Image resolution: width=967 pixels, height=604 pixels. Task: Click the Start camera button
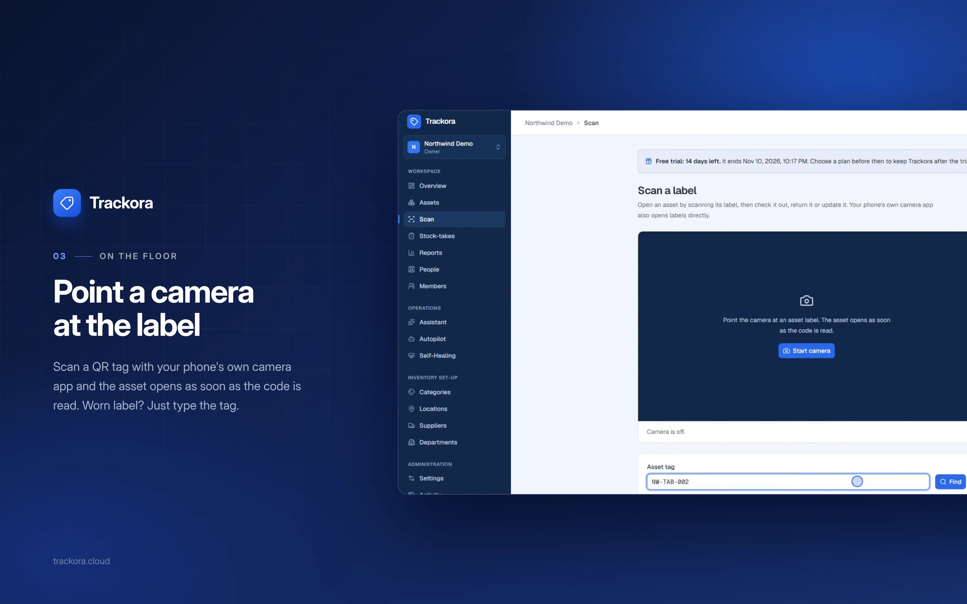[806, 351]
